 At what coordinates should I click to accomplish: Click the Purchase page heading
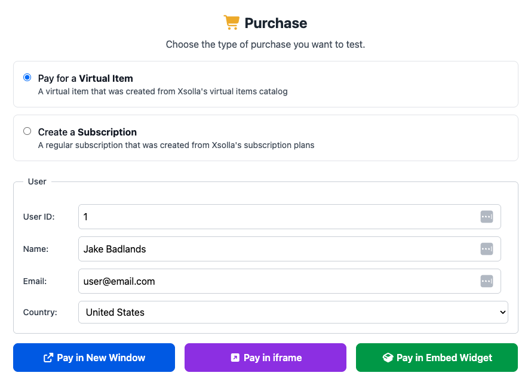click(x=275, y=23)
